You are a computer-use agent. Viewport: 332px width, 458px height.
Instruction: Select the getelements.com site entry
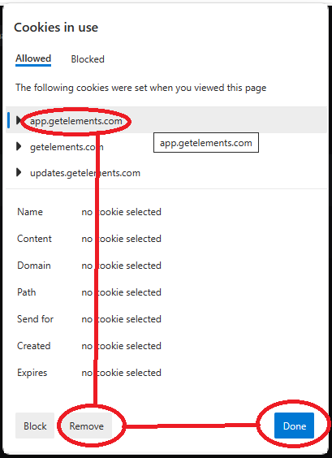pyautogui.click(x=67, y=147)
